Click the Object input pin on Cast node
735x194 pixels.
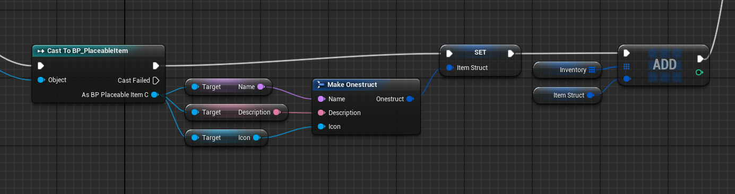[41, 80]
